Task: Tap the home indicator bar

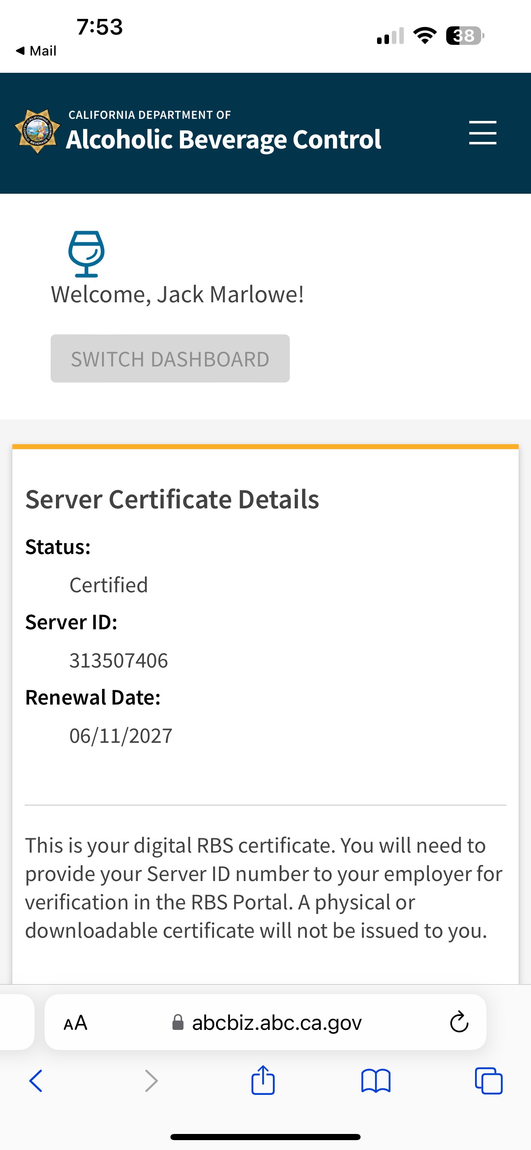Action: click(265, 1136)
